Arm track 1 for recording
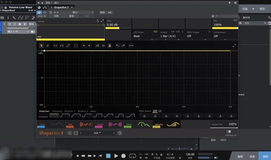This screenshot has width=271, height=160. click(x=20, y=24)
